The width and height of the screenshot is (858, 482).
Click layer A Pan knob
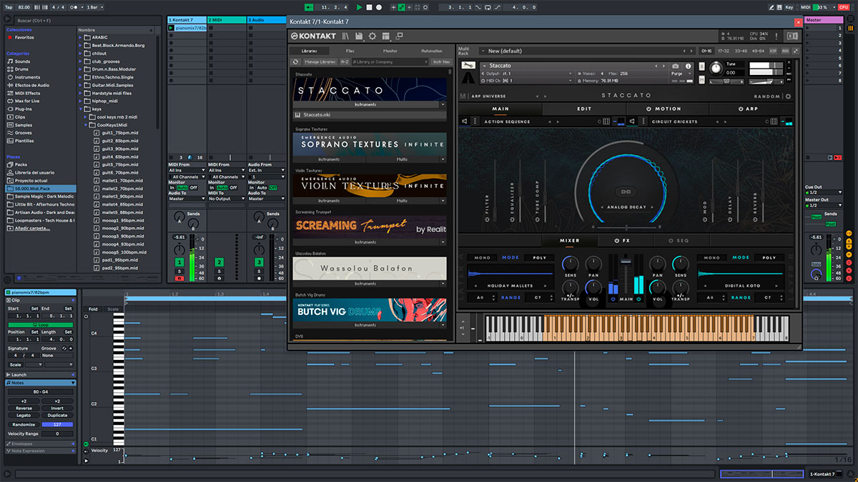coord(593,263)
